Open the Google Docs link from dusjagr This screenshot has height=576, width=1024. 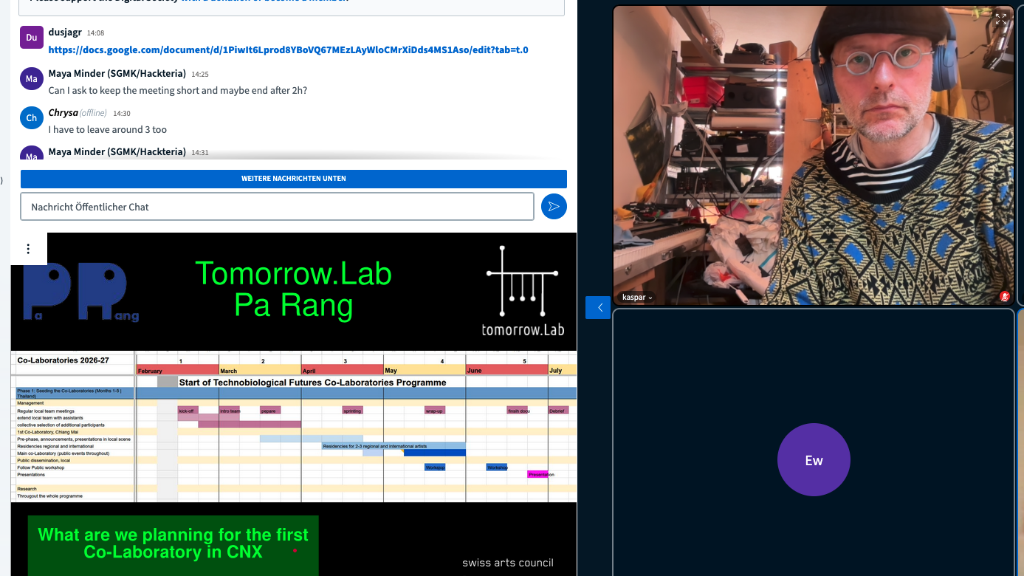pos(288,50)
